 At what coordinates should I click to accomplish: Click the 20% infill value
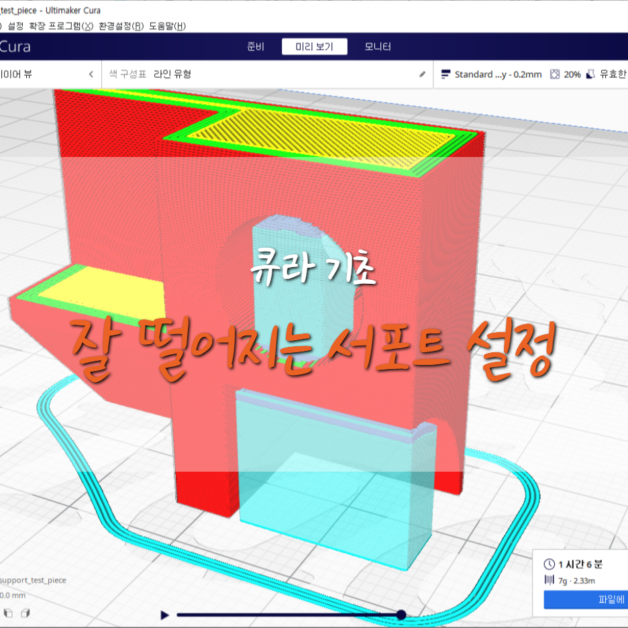tap(572, 74)
